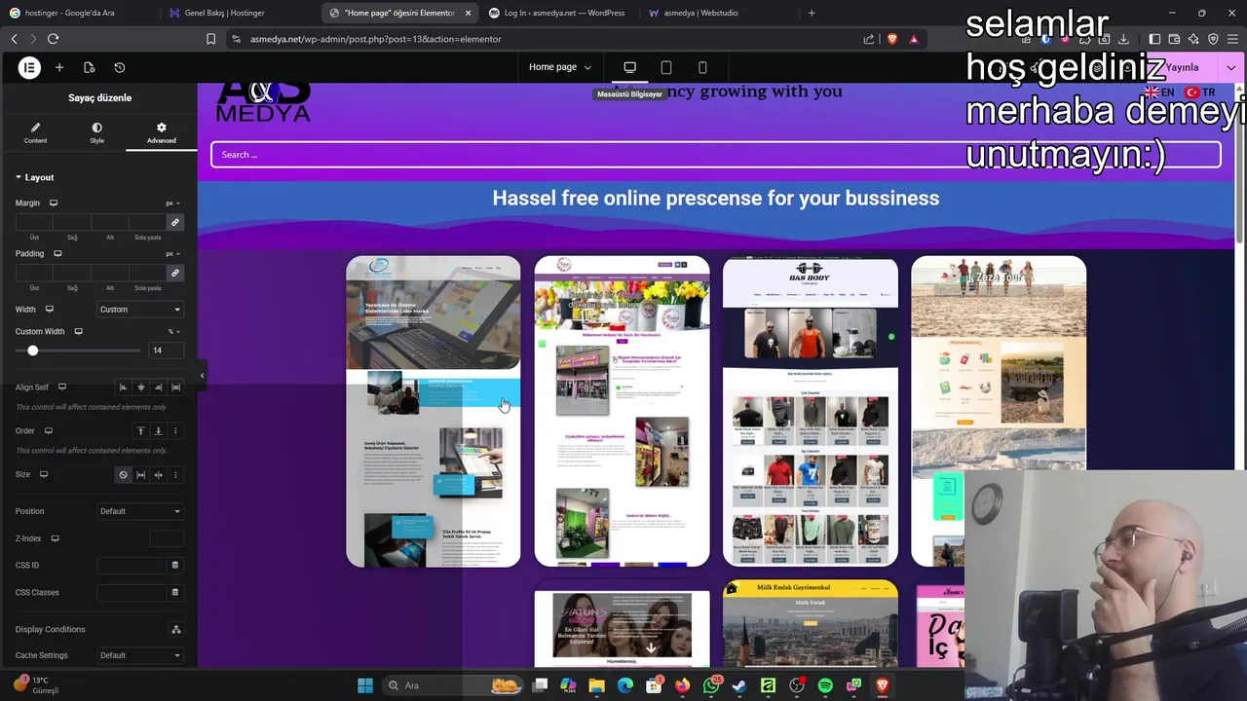This screenshot has height=701, width=1247.
Task: Choose custom Order three-dots option
Action: [x=175, y=430]
